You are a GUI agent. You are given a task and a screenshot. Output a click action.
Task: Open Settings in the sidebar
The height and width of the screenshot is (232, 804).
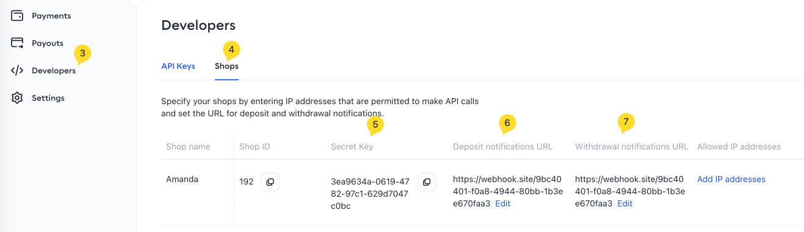point(48,98)
